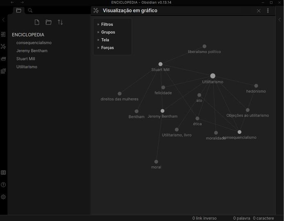Open the Help icon in the ribbon
The width and height of the screenshot is (284, 221).
tap(3, 185)
